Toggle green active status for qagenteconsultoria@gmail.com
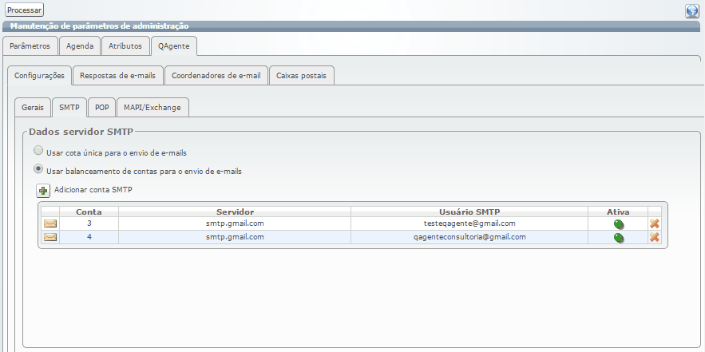705x352 pixels. [619, 238]
